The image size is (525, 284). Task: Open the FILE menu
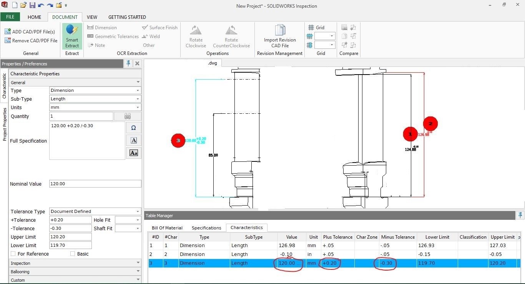coord(10,17)
